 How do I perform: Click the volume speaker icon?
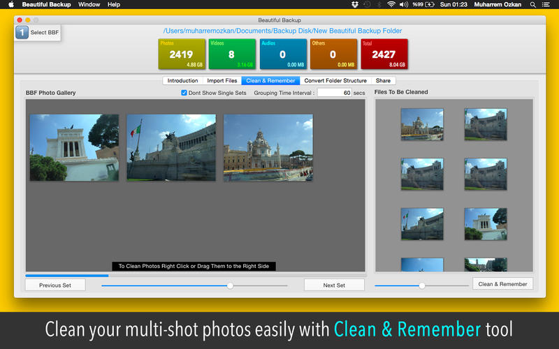coord(403,4)
